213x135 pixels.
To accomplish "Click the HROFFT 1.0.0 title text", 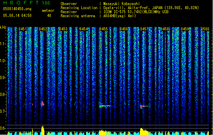I will pyautogui.click(x=26, y=3).
